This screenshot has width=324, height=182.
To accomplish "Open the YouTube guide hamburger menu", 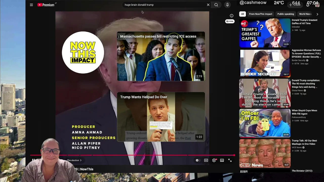I will click(x=31, y=5).
